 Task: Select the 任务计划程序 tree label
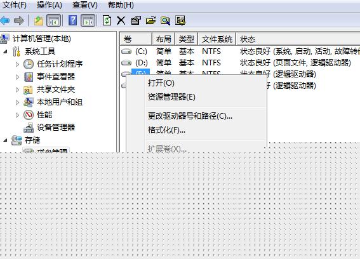[x=60, y=64]
